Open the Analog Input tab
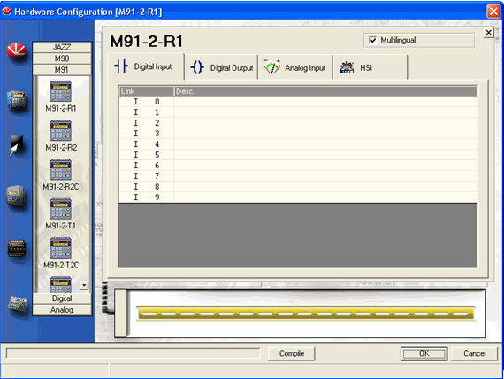Screen dimensions: 504x379 point(295,67)
